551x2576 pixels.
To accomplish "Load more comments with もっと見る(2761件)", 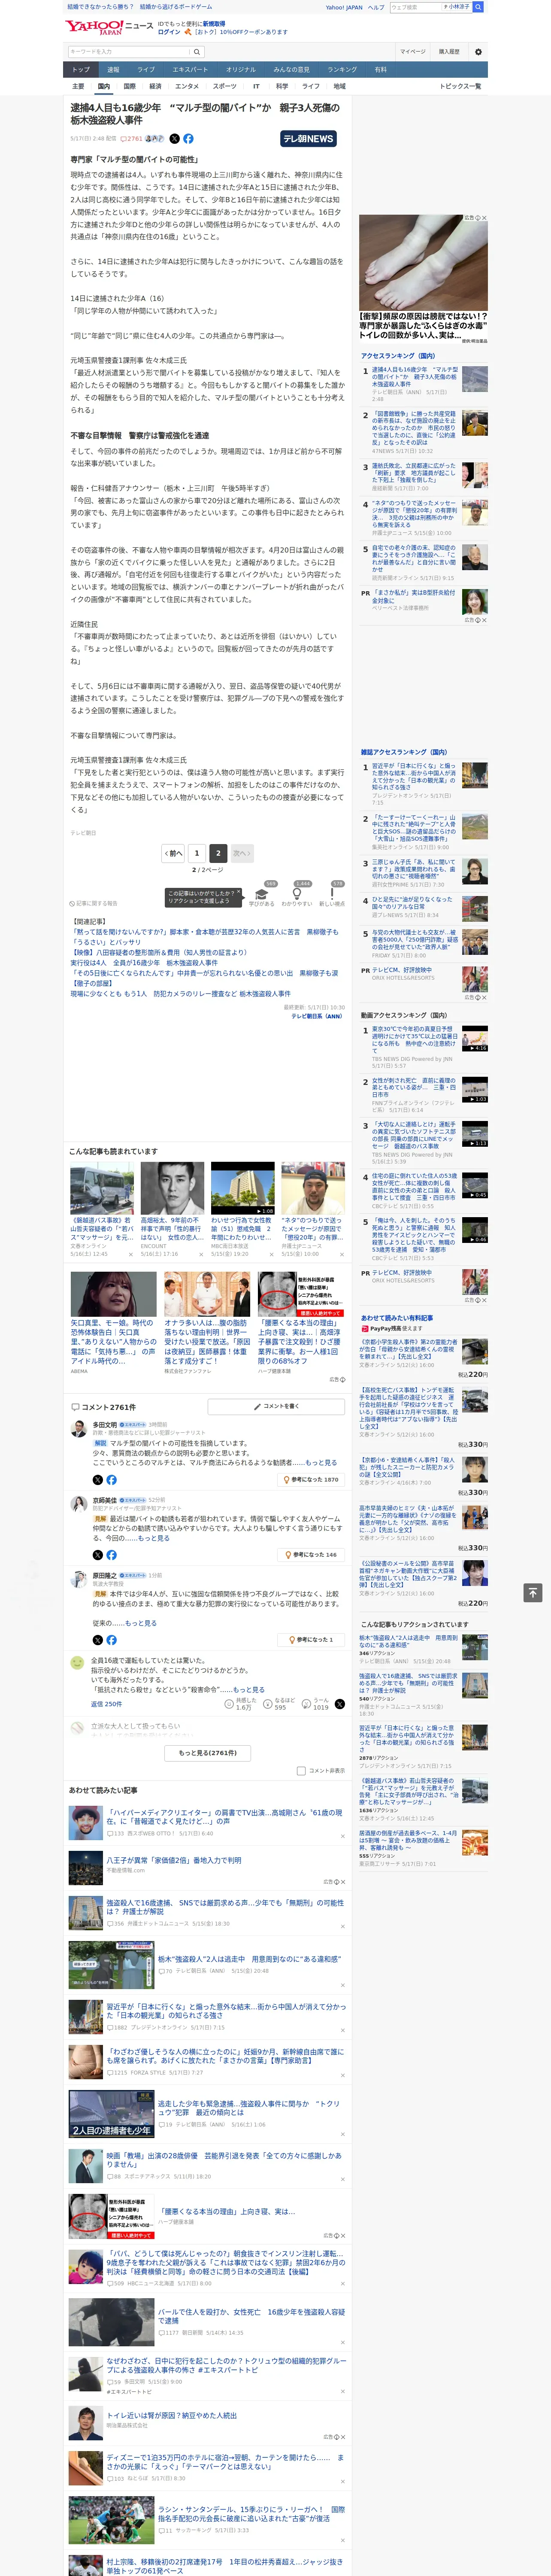I will [x=208, y=1752].
